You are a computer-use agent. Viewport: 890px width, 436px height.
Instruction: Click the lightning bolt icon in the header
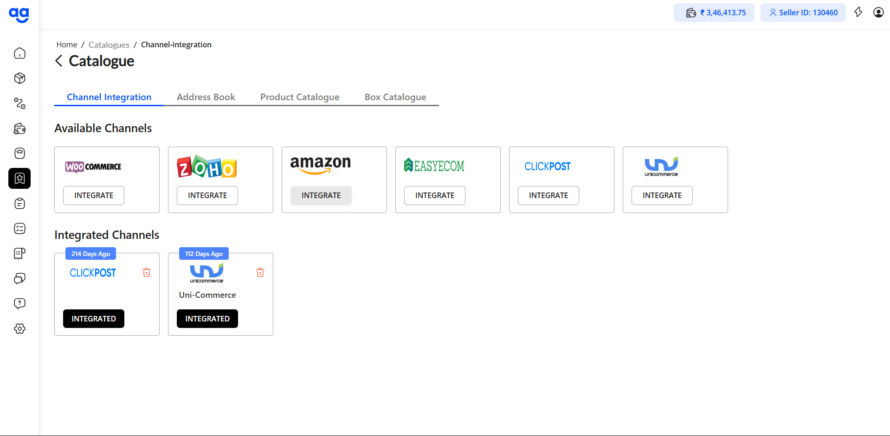(858, 13)
